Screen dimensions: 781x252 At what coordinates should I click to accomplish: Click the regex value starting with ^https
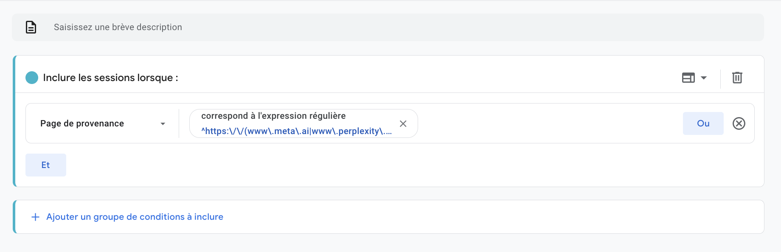tap(296, 131)
